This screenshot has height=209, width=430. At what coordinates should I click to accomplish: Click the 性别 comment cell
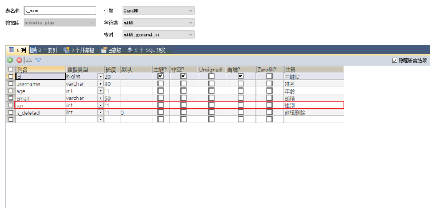tap(314, 105)
